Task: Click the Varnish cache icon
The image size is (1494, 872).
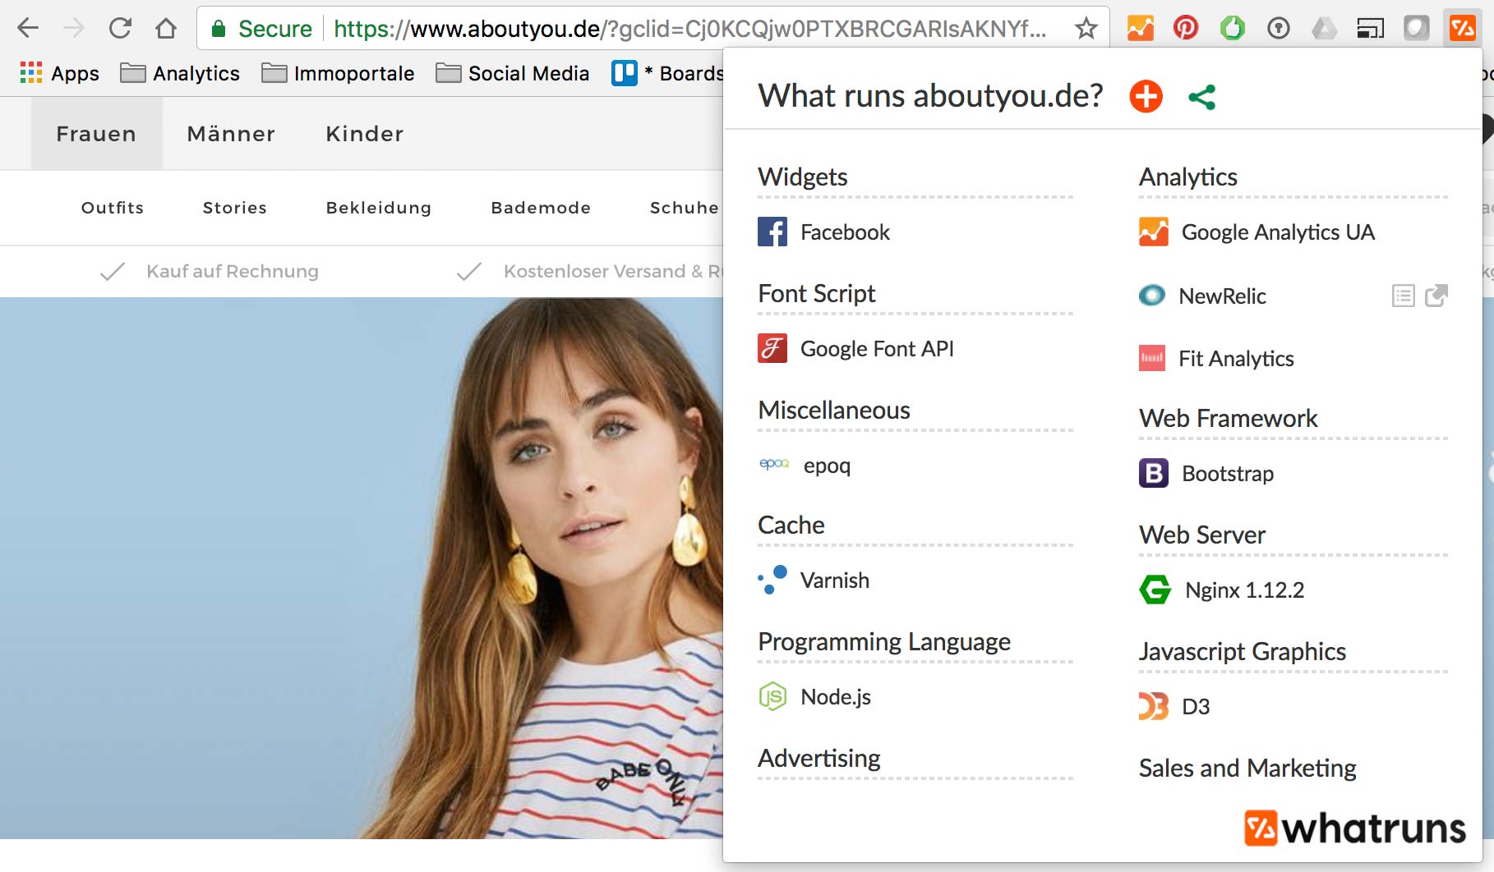Action: [772, 580]
